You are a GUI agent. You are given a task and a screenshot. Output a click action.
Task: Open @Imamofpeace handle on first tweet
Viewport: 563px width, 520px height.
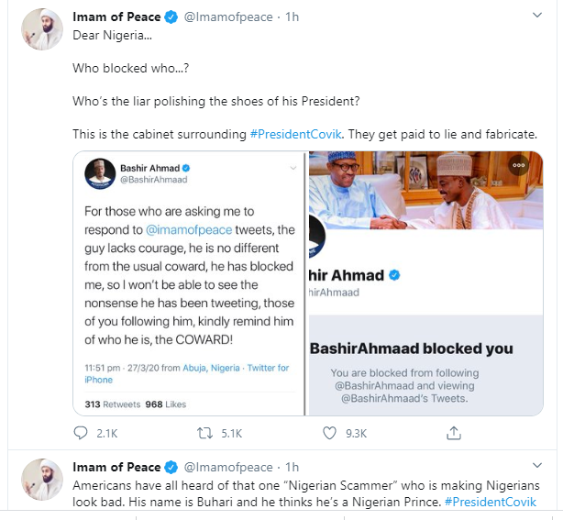(x=228, y=17)
